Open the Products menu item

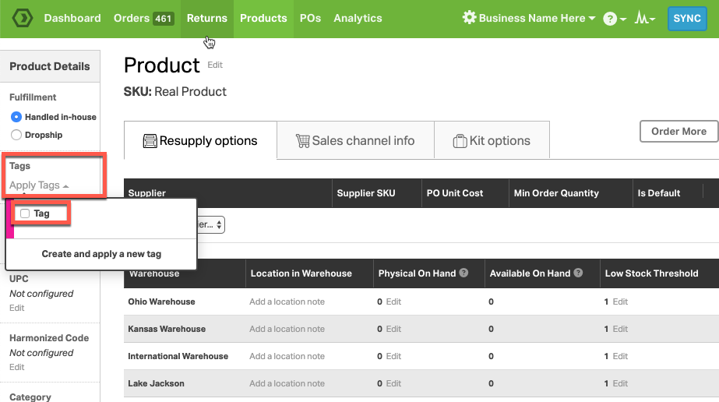(x=263, y=19)
